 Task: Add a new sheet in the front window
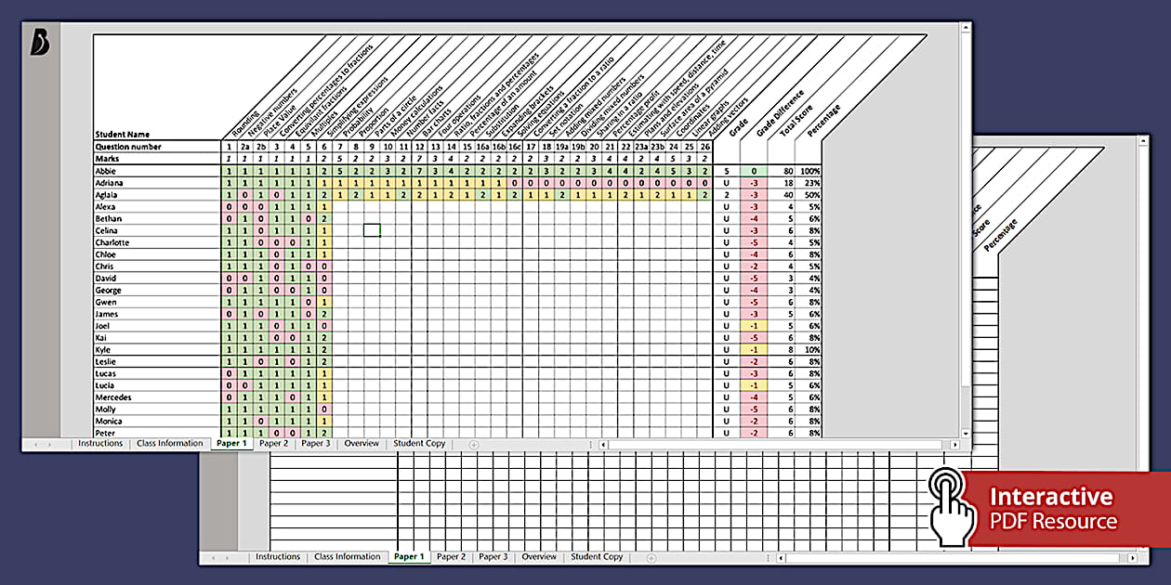pyautogui.click(x=473, y=445)
